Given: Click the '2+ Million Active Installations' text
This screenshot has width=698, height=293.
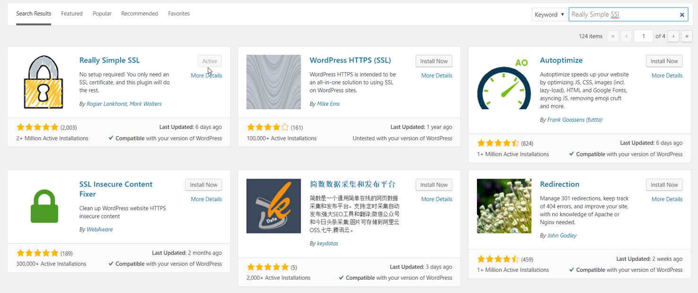Looking at the screenshot, I should point(52,138).
